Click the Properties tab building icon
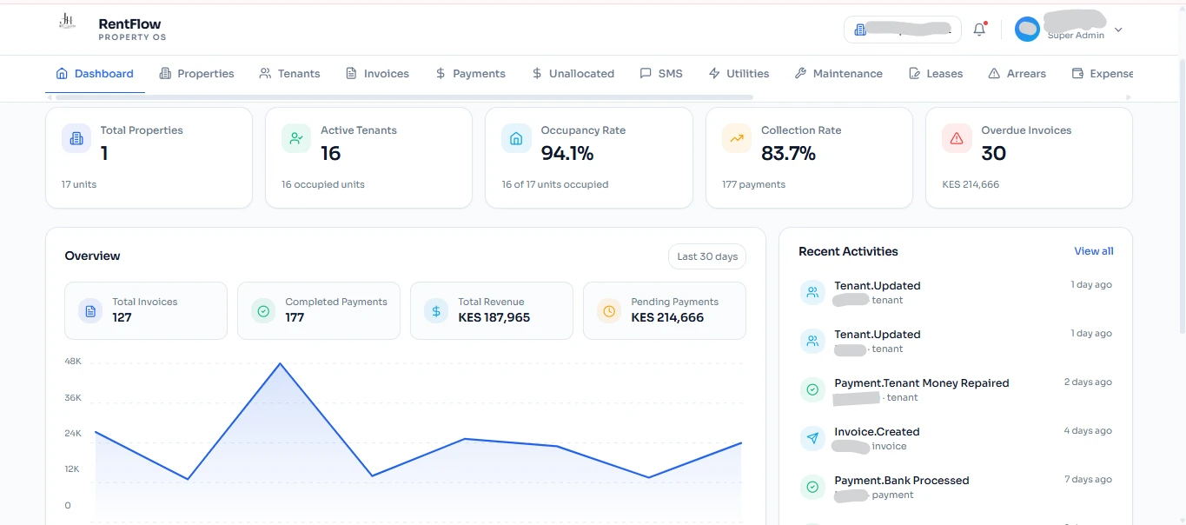 (x=165, y=74)
